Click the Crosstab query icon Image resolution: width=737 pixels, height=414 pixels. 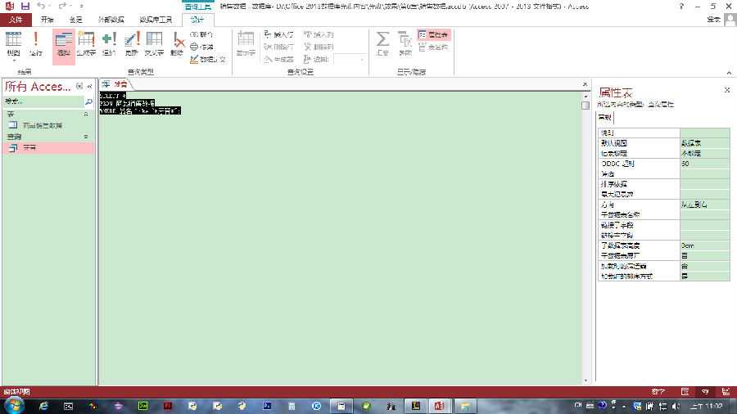(154, 43)
